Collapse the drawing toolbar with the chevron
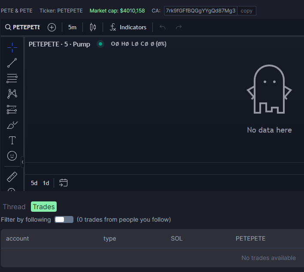Screen dimensions: 304x272 (22, 162)
